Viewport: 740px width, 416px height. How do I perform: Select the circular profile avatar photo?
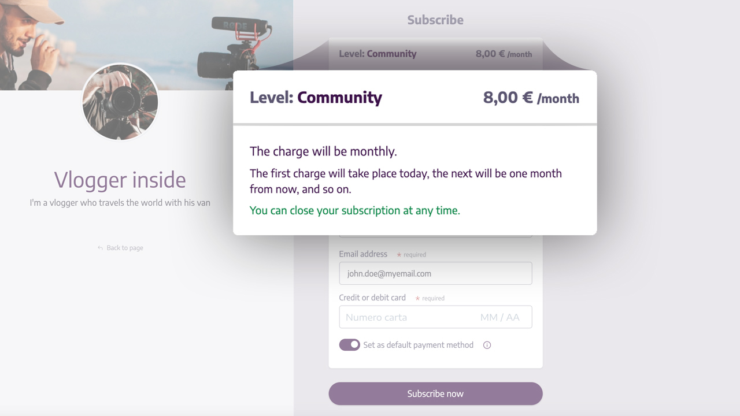pyautogui.click(x=120, y=102)
